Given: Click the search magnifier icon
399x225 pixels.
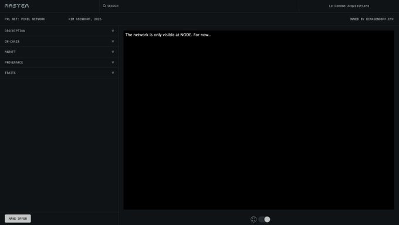Looking at the screenshot, I should (x=104, y=6).
